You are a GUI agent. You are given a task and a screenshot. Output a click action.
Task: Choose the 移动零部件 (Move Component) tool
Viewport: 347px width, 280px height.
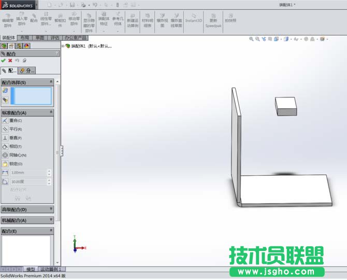tap(74, 19)
